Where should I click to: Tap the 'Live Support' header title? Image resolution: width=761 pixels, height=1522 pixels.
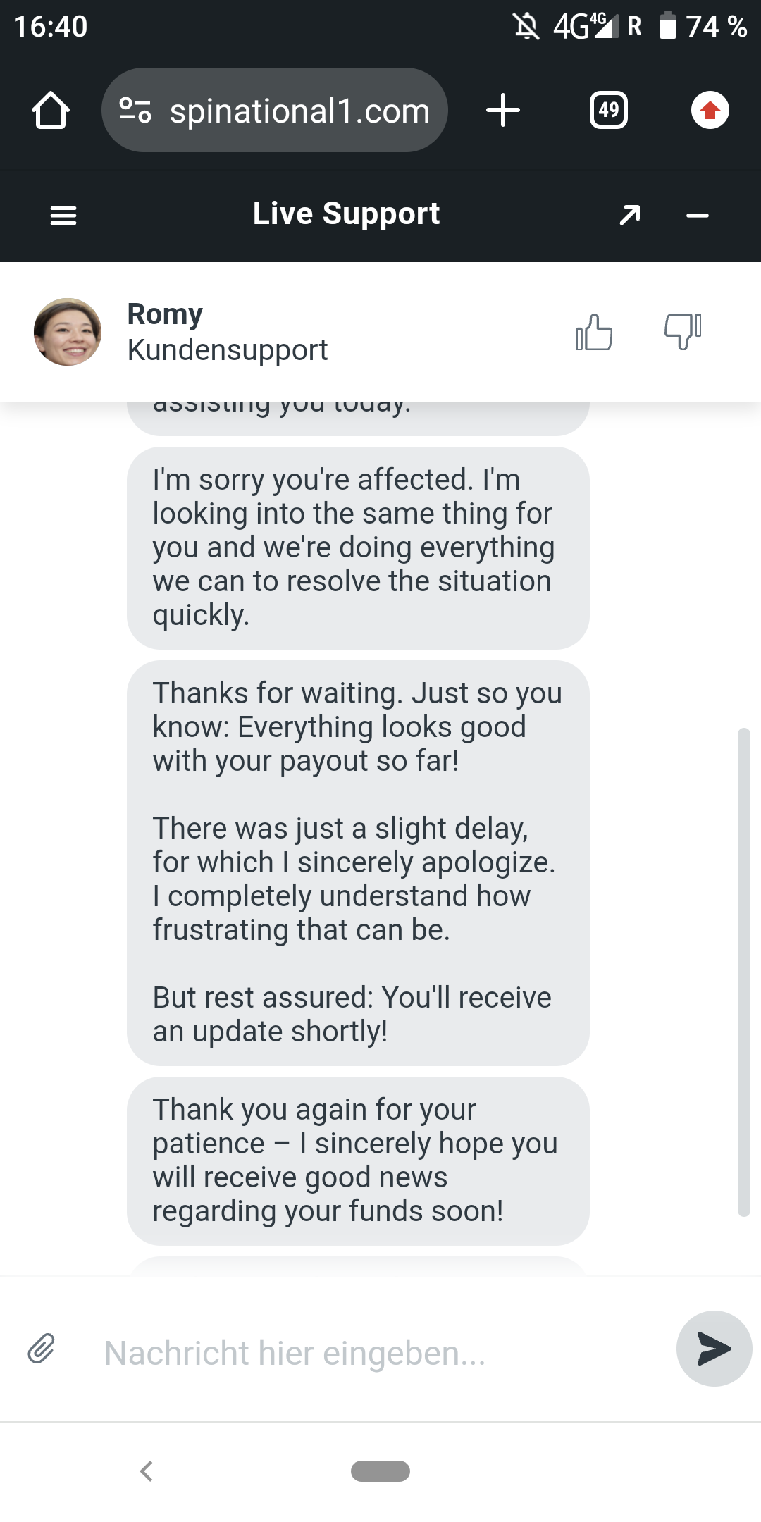(346, 214)
